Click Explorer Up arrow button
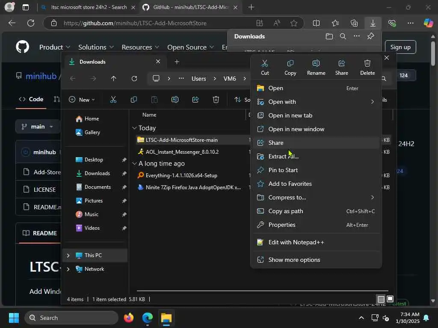The height and width of the screenshot is (328, 438). (113, 79)
